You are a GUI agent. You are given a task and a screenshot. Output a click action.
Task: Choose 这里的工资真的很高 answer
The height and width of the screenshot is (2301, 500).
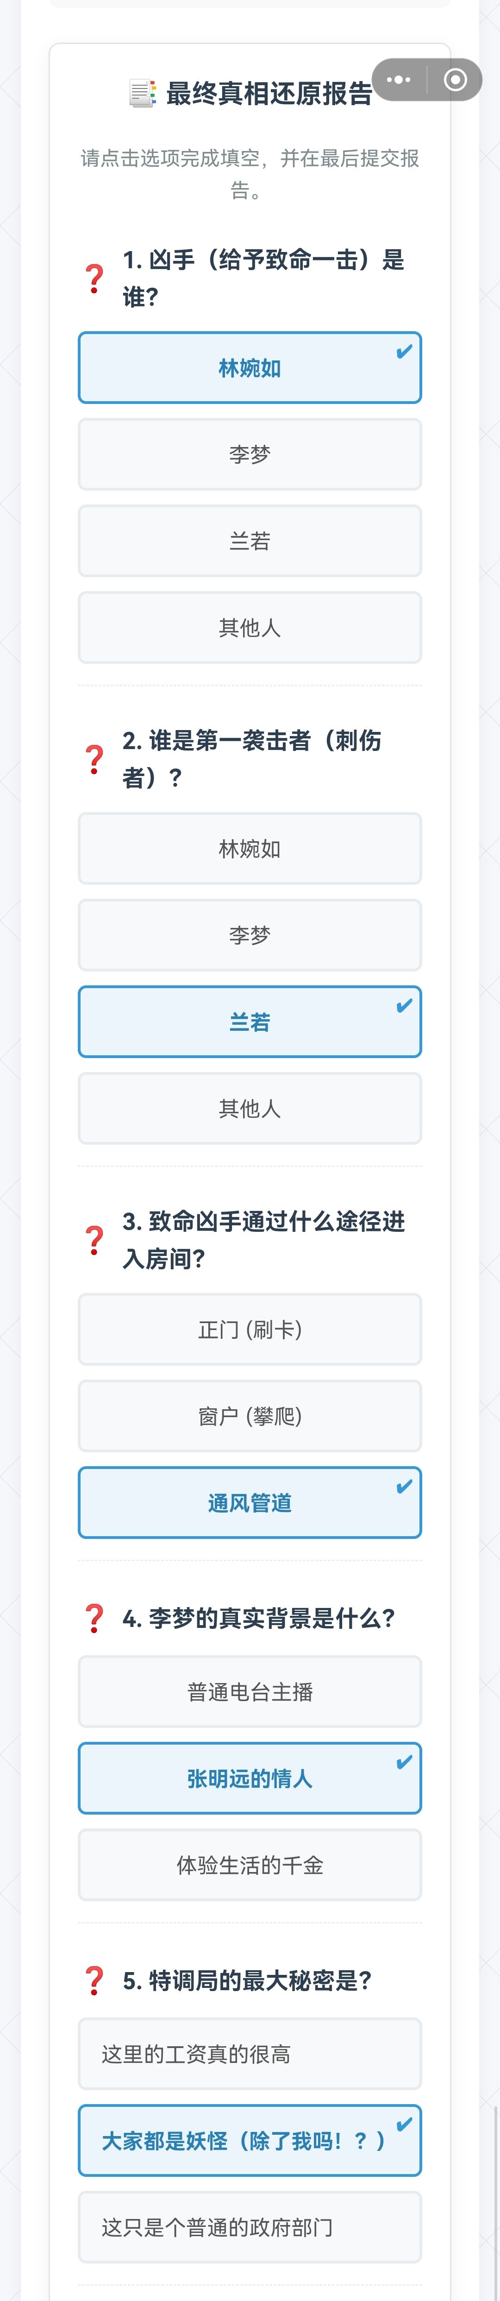(x=250, y=2054)
